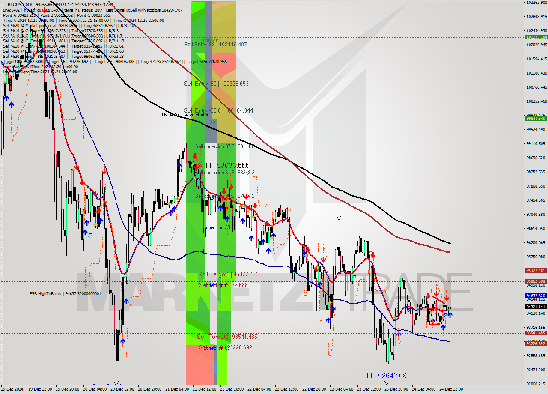Click the red 95377.481 price tag
Image resolution: width=548 pixels, height=394 pixels.
coord(536,271)
